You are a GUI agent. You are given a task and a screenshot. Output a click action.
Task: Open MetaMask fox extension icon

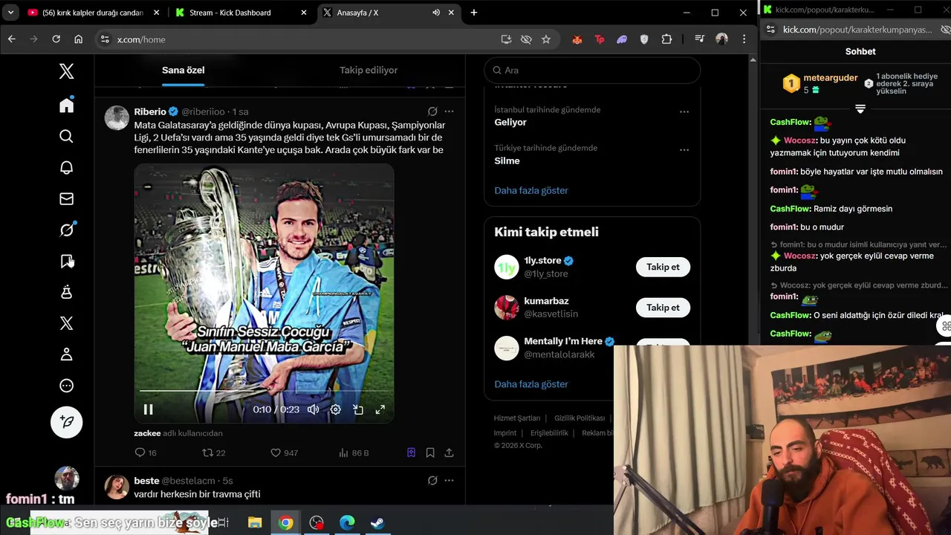pos(577,39)
